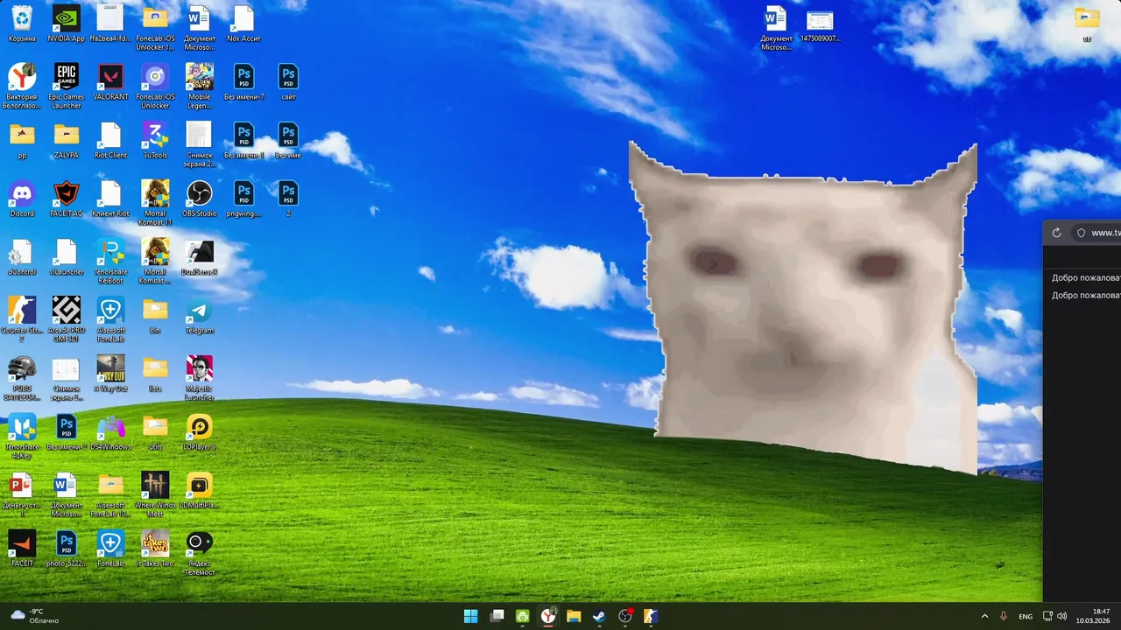Open the Where Winds Meet shortcut
Screen dimensions: 1121x630
(x=155, y=494)
